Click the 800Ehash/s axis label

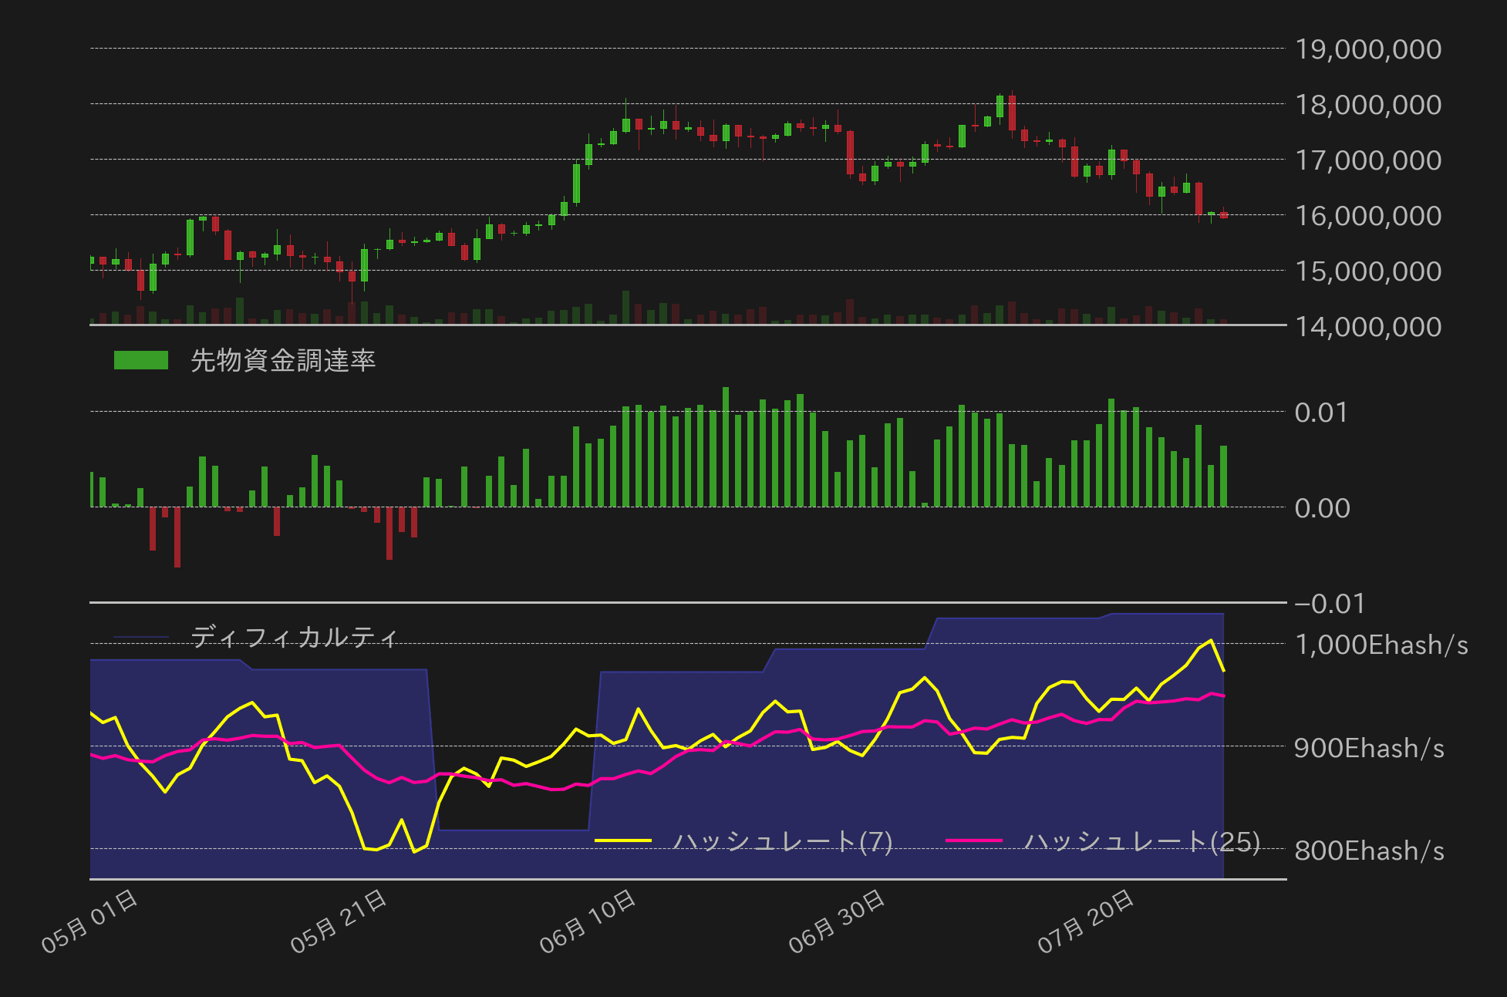point(1369,850)
